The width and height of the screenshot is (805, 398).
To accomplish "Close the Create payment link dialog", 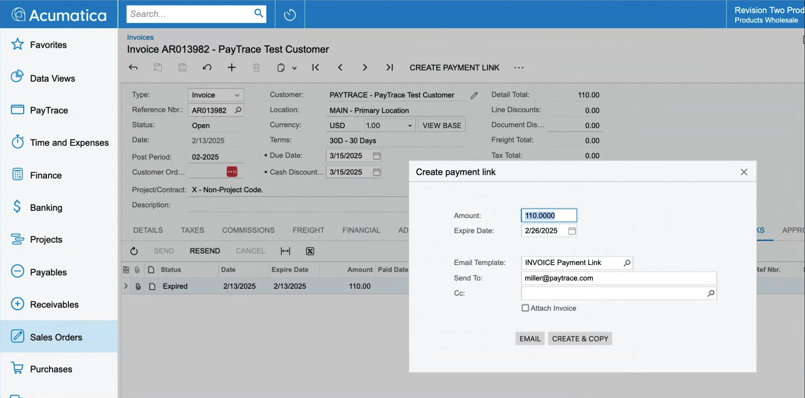I will click(x=744, y=172).
